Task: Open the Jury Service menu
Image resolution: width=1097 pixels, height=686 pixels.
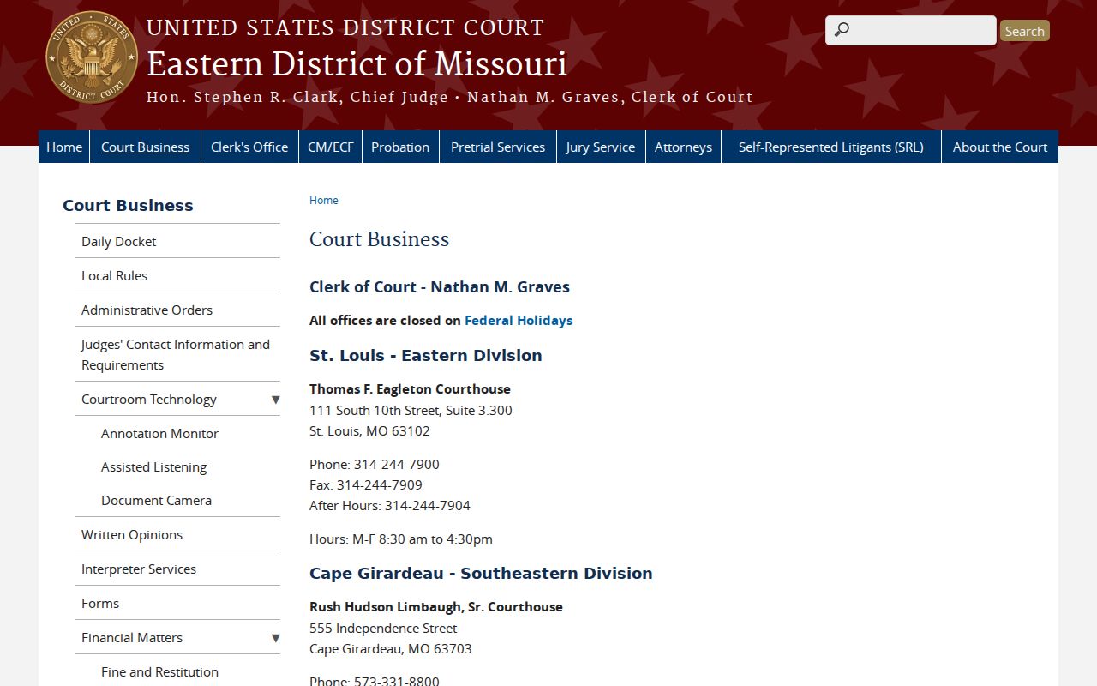Action: pyautogui.click(x=601, y=147)
